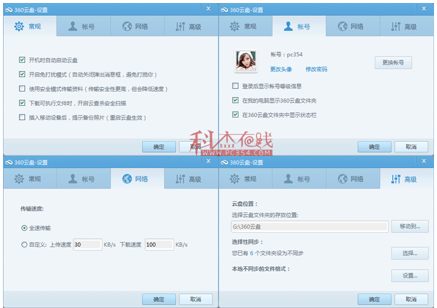Click globe icon in bottom-left window's 网络 tab
Image resolution: width=437 pixels, height=308 pixels.
(x=127, y=179)
